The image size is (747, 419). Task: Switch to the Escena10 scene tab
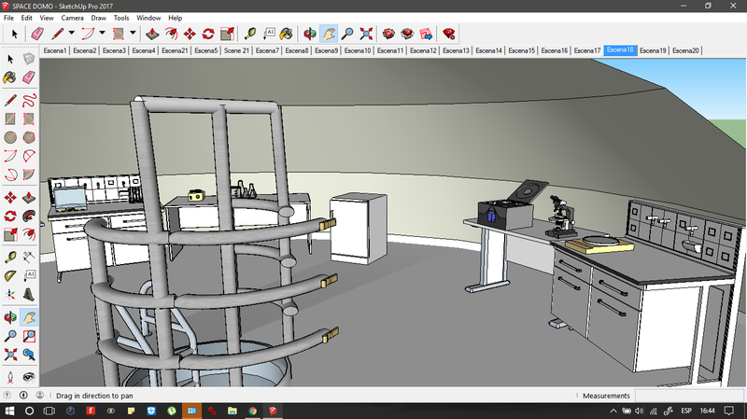[357, 50]
